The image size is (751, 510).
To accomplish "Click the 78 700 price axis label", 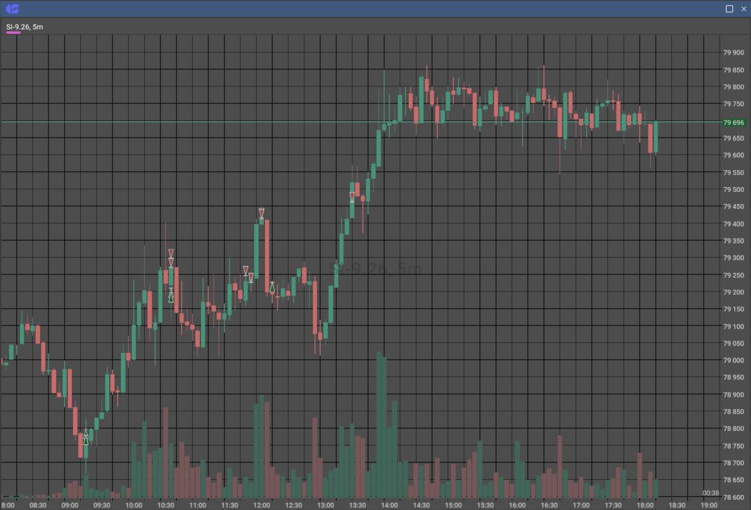I will pyautogui.click(x=733, y=463).
